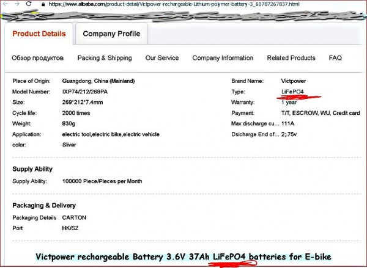Click the browser reload icon
The image size is (367, 268).
pyautogui.click(x=29, y=4)
